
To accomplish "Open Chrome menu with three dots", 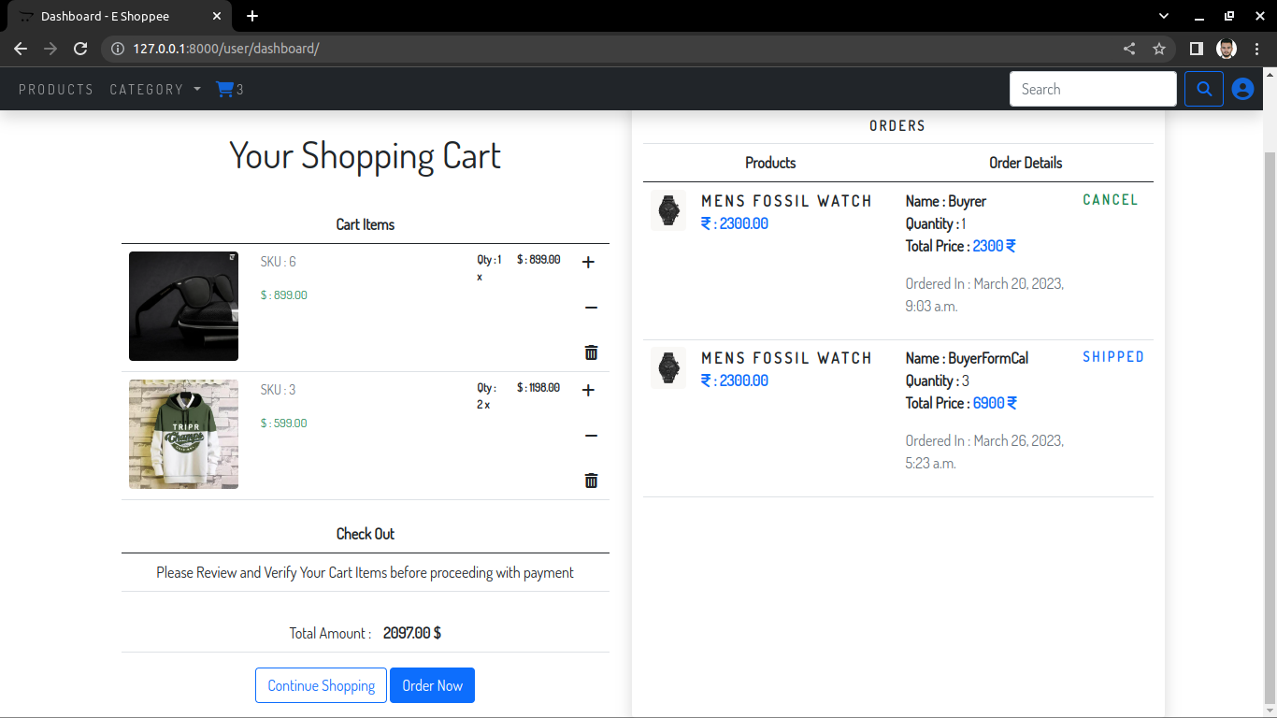I will 1257,49.
